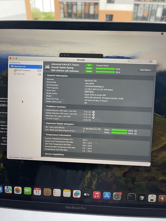Click the drive icon beside S.M.A.R.T. status
Viewport: 166px width, 221px height.
point(47,67)
